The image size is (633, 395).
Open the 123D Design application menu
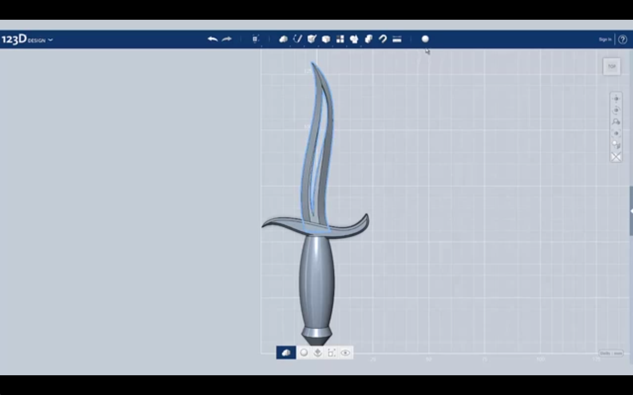coord(27,39)
